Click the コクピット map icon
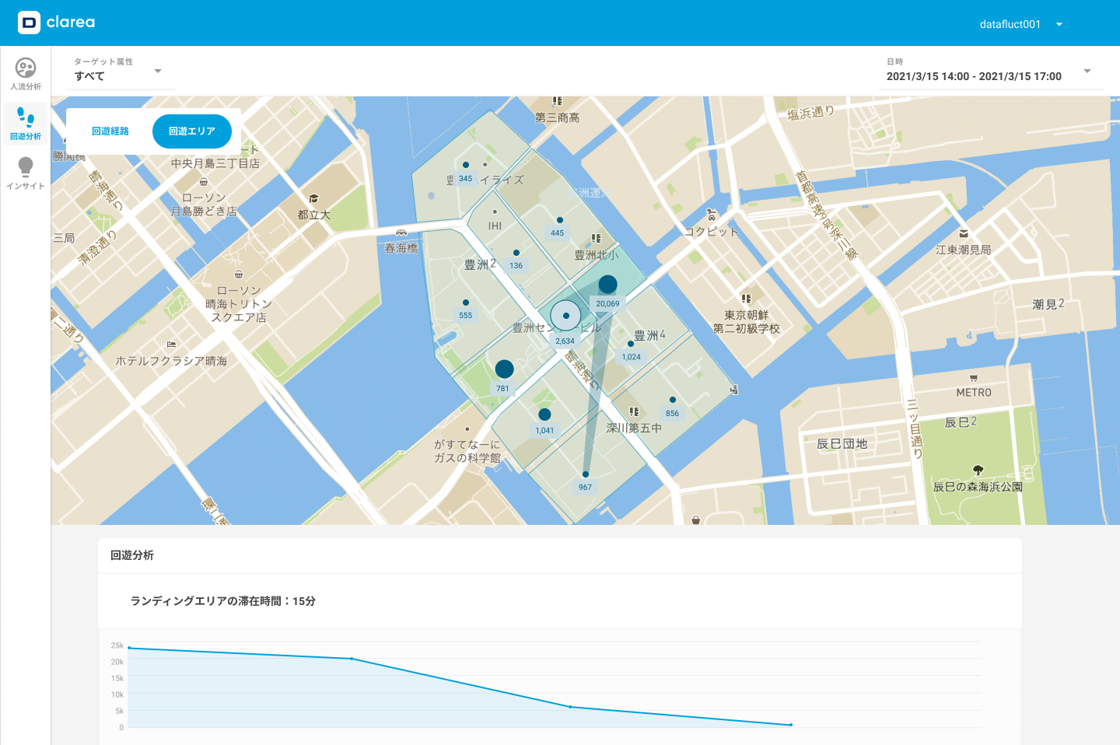1120x745 pixels. 711,215
